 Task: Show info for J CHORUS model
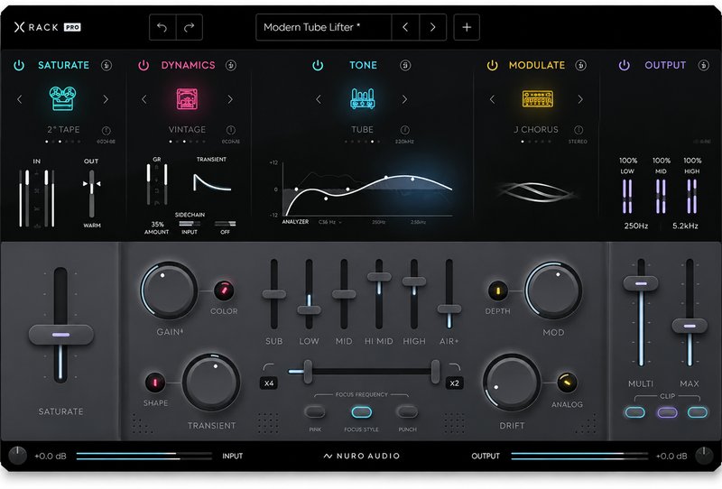579,130
